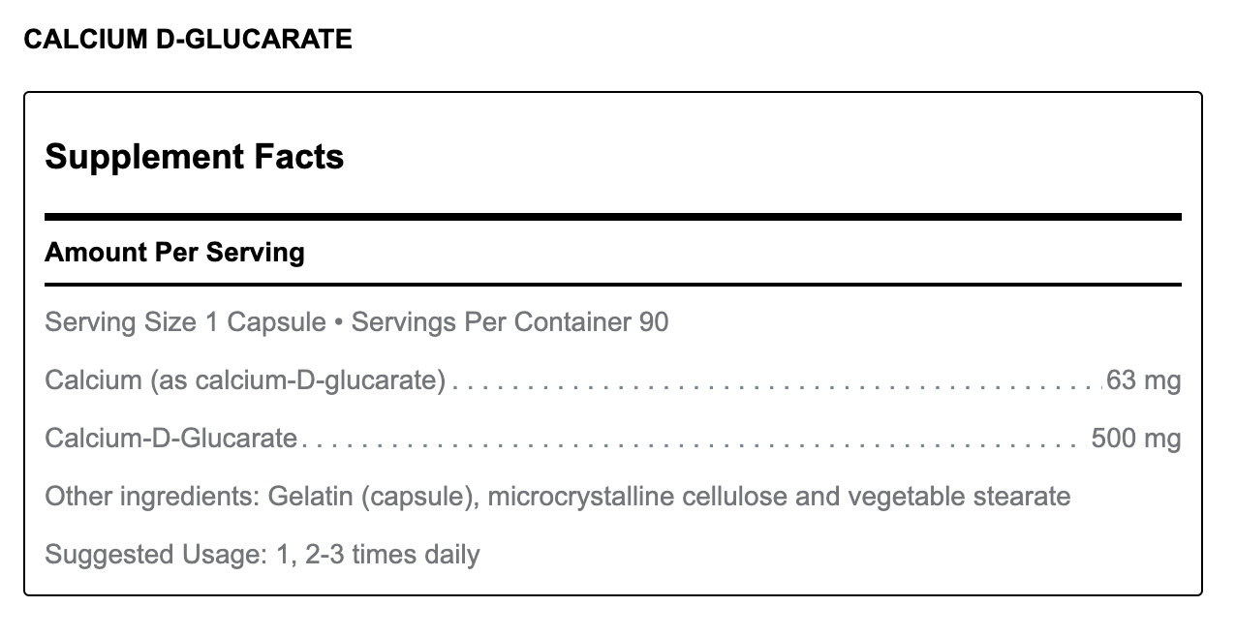
Task: Click the thin line below Amount Per Serving
Action: coord(612,285)
